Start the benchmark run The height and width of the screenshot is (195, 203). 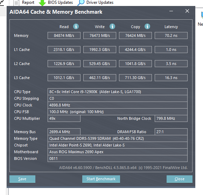pos(101,179)
